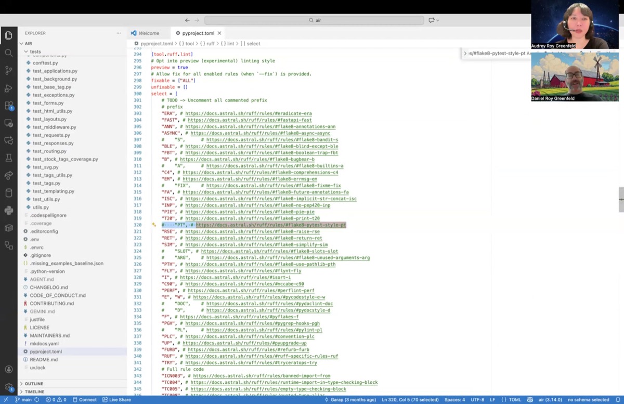Click the vertical scrollbar of the editor
The image size is (624, 404).
[x=620, y=199]
